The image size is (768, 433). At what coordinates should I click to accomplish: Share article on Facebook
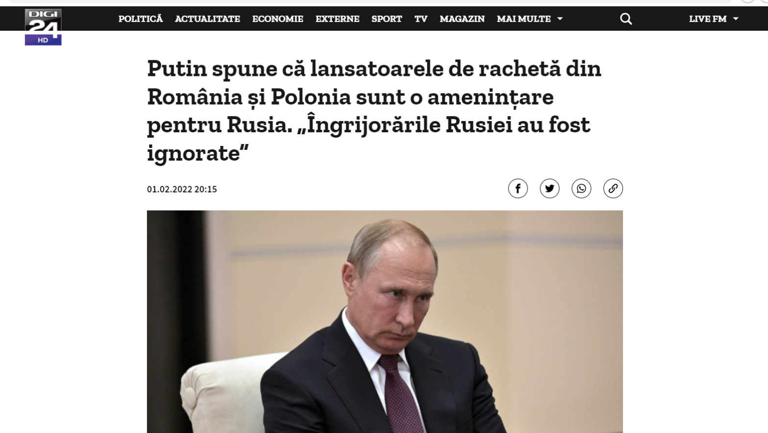[x=518, y=189]
